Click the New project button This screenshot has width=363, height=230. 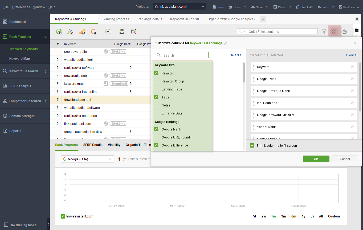[x=218, y=7]
